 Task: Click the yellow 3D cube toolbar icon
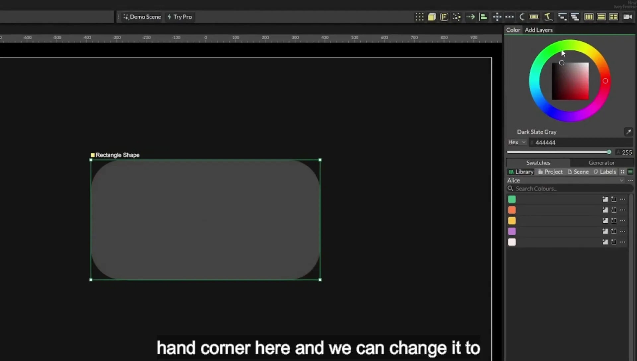pos(432,17)
